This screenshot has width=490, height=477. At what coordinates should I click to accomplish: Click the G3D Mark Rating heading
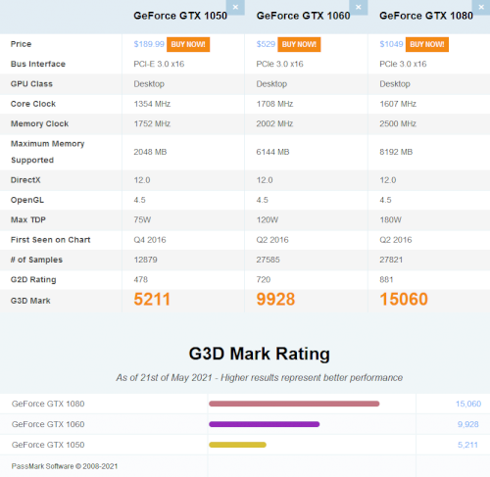pyautogui.click(x=260, y=354)
